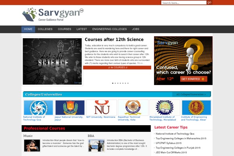Click the go search button

coord(209,2)
